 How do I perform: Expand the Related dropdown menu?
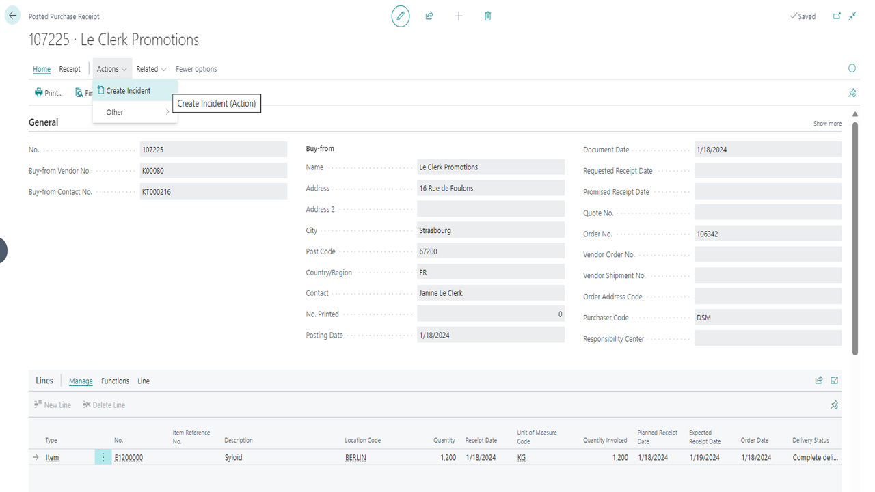(x=151, y=69)
